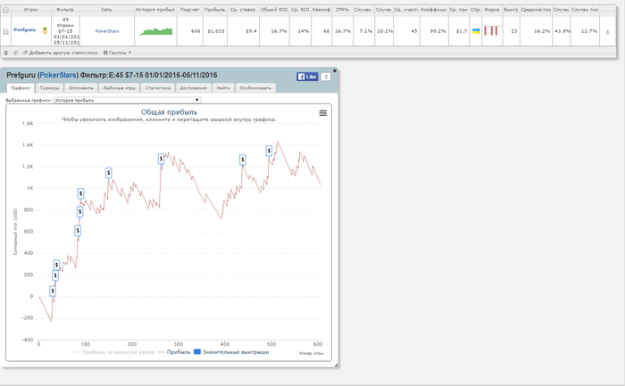Click the "Форма" column header
The width and height of the screenshot is (625, 386).
pos(492,10)
